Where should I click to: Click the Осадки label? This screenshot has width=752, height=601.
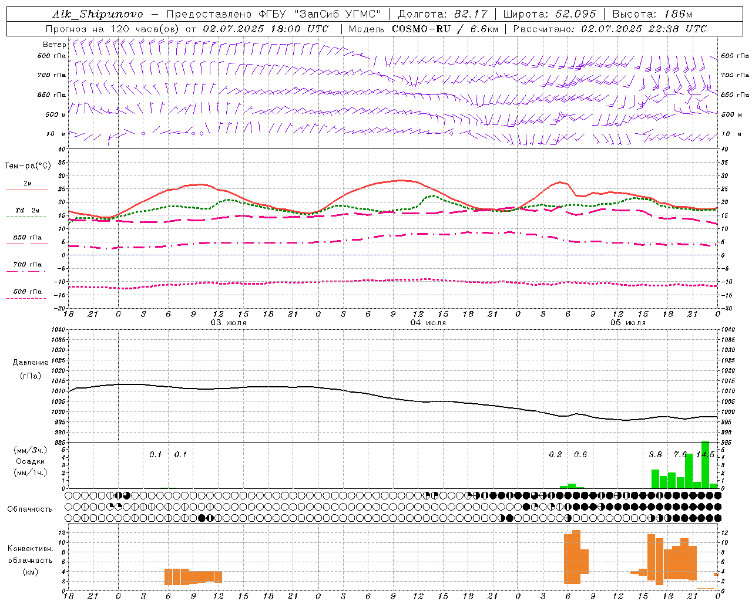click(x=30, y=461)
